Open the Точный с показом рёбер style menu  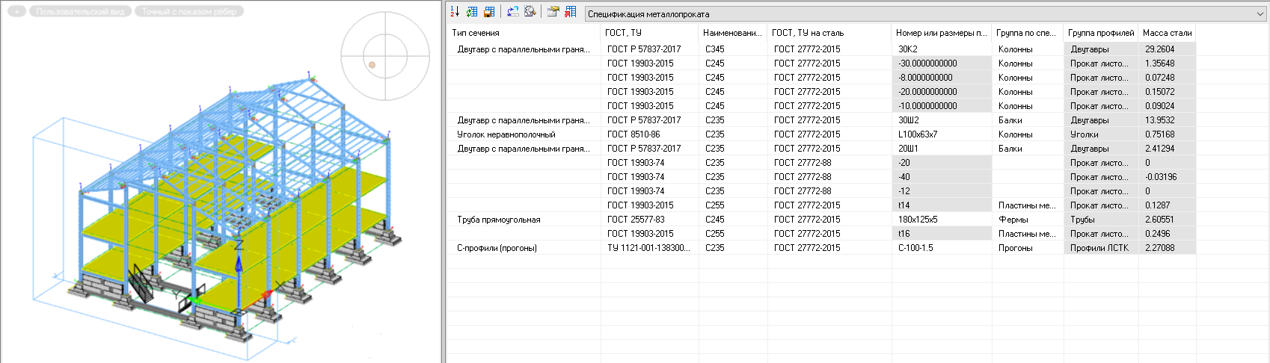[189, 12]
